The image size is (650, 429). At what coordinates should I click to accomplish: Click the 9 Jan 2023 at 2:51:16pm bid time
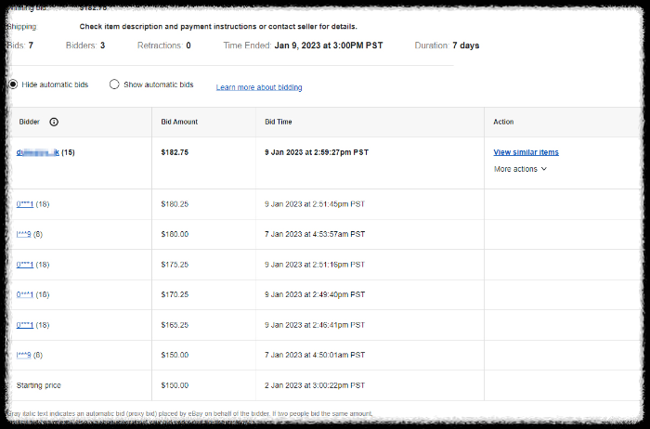[315, 265]
